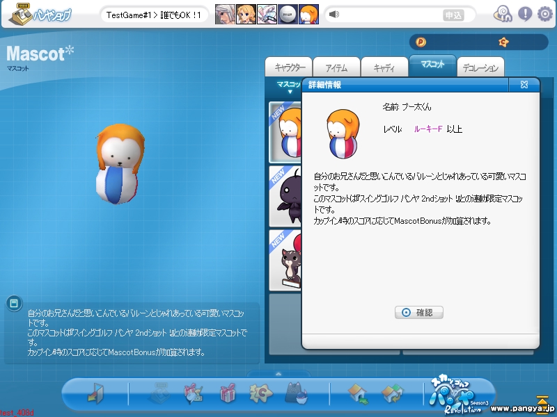
Task: Click the exit door icon in bottom bar
Action: point(96,393)
